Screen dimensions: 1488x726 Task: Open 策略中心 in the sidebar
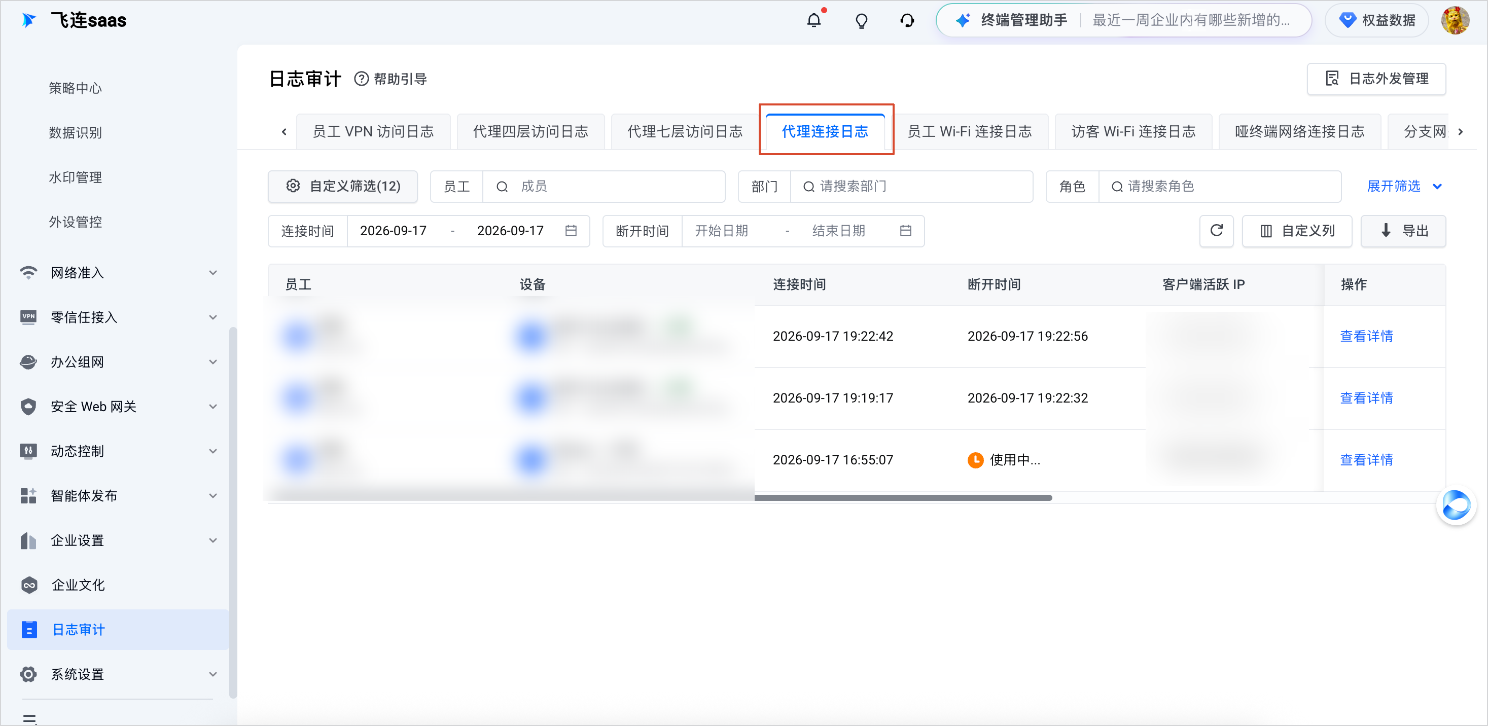pyautogui.click(x=75, y=88)
